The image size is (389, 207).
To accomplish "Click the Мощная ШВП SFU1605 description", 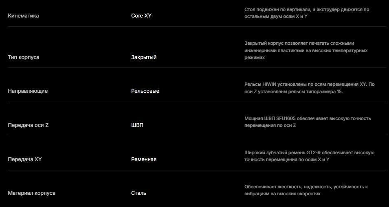I will [308, 122].
